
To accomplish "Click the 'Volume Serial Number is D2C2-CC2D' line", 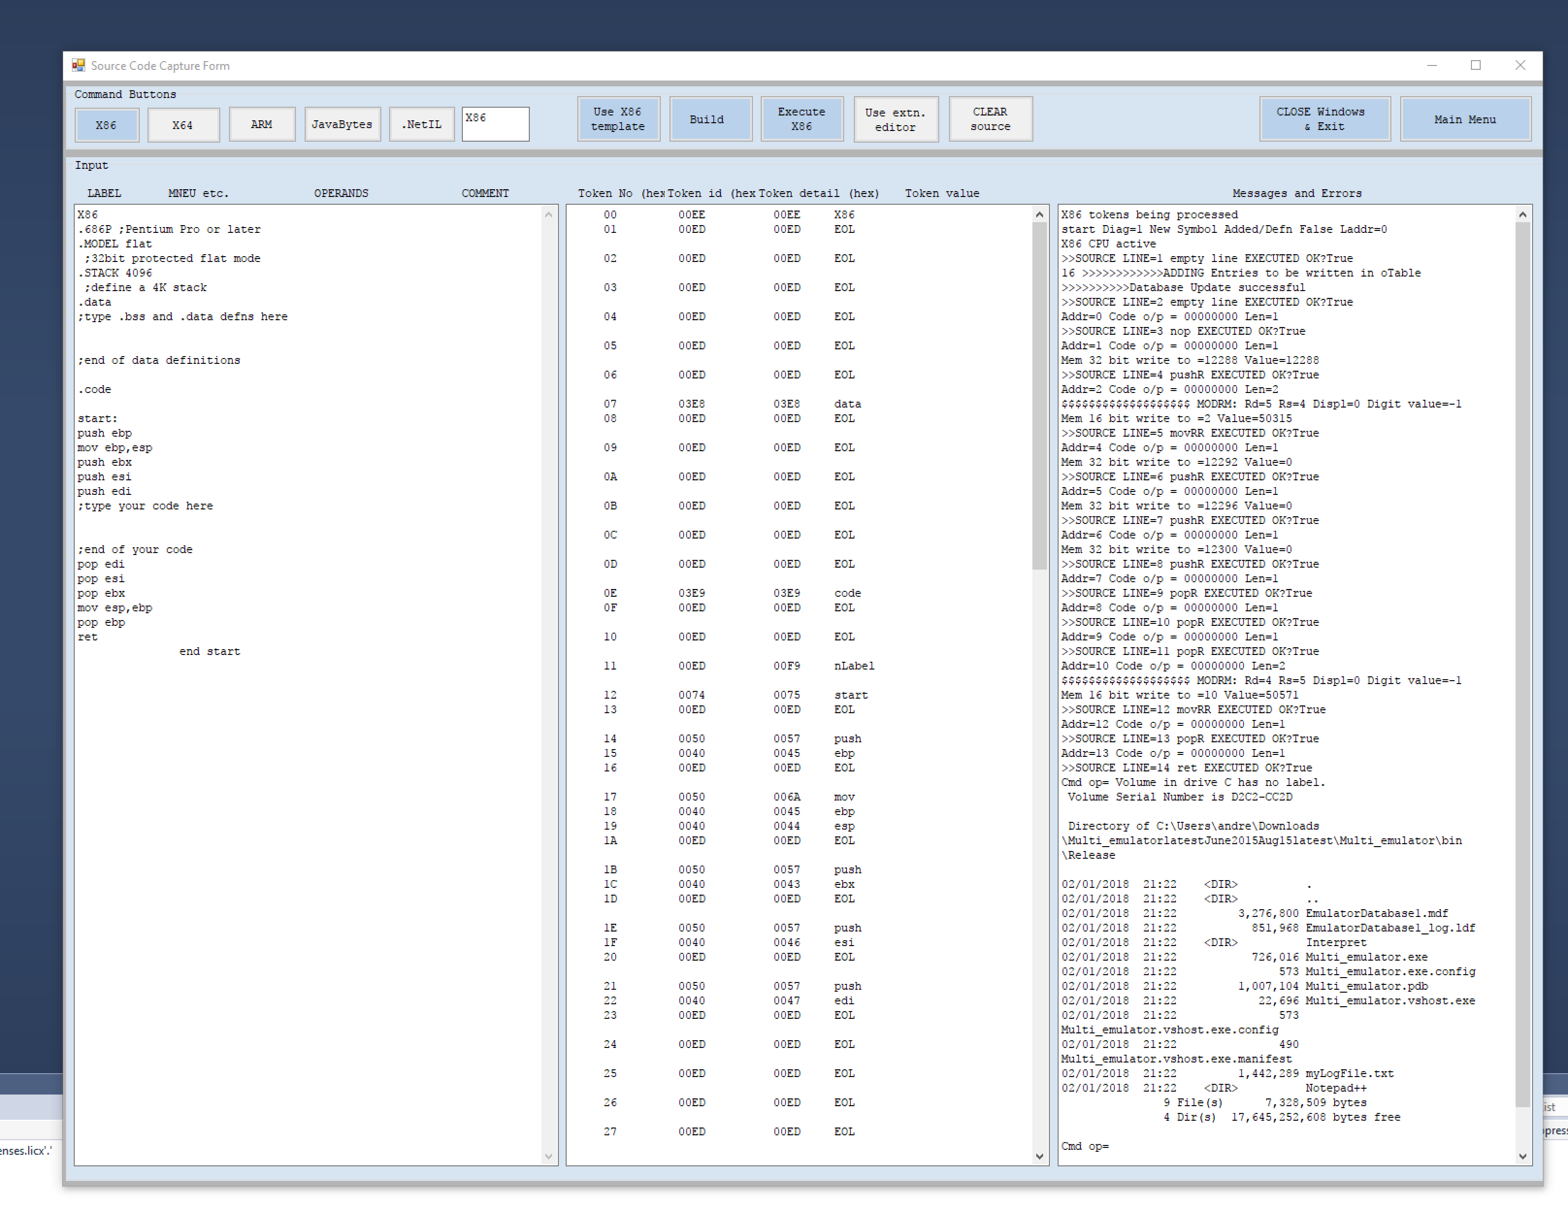I will point(1180,797).
